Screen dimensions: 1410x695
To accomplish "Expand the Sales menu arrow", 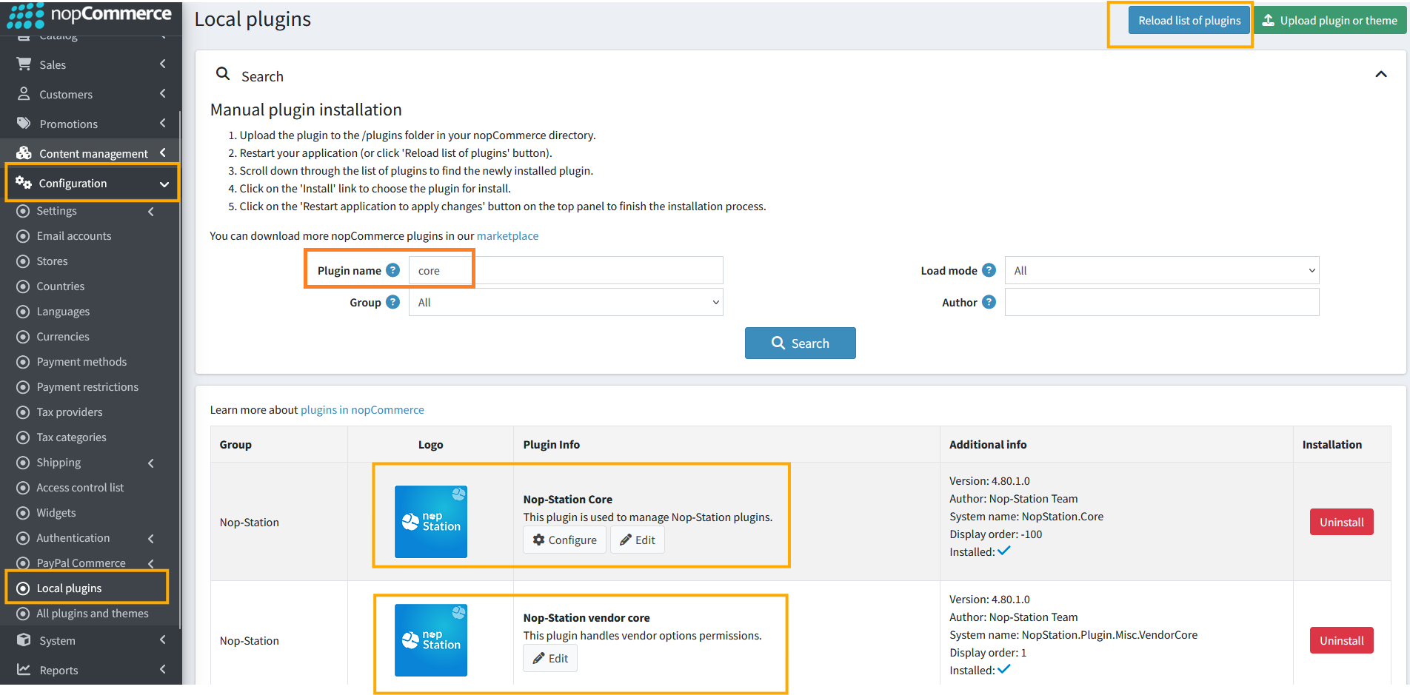I will pos(163,64).
